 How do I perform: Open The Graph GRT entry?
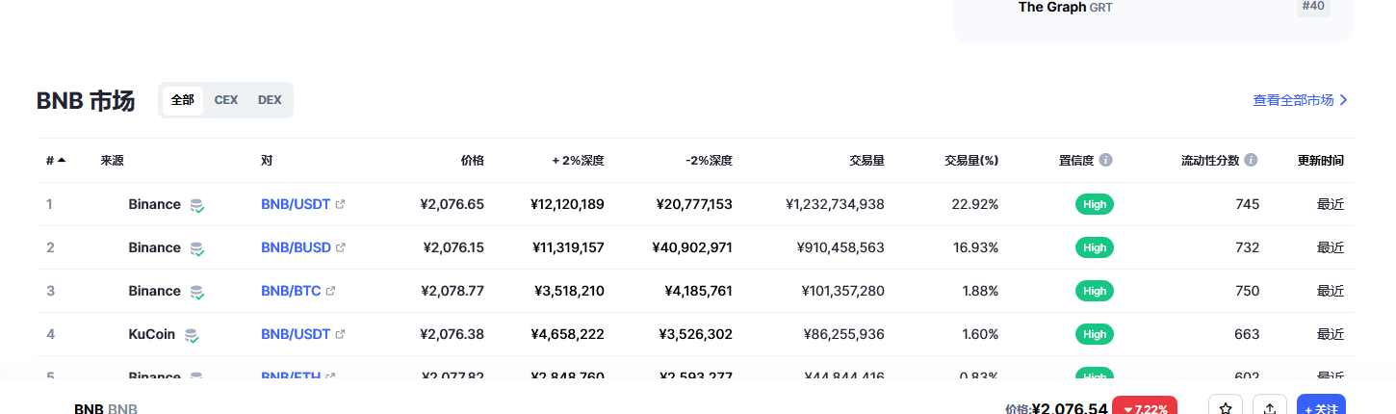(x=1065, y=7)
